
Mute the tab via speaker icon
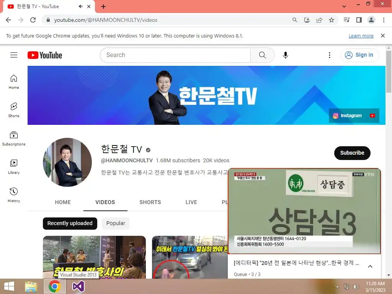click(80, 7)
